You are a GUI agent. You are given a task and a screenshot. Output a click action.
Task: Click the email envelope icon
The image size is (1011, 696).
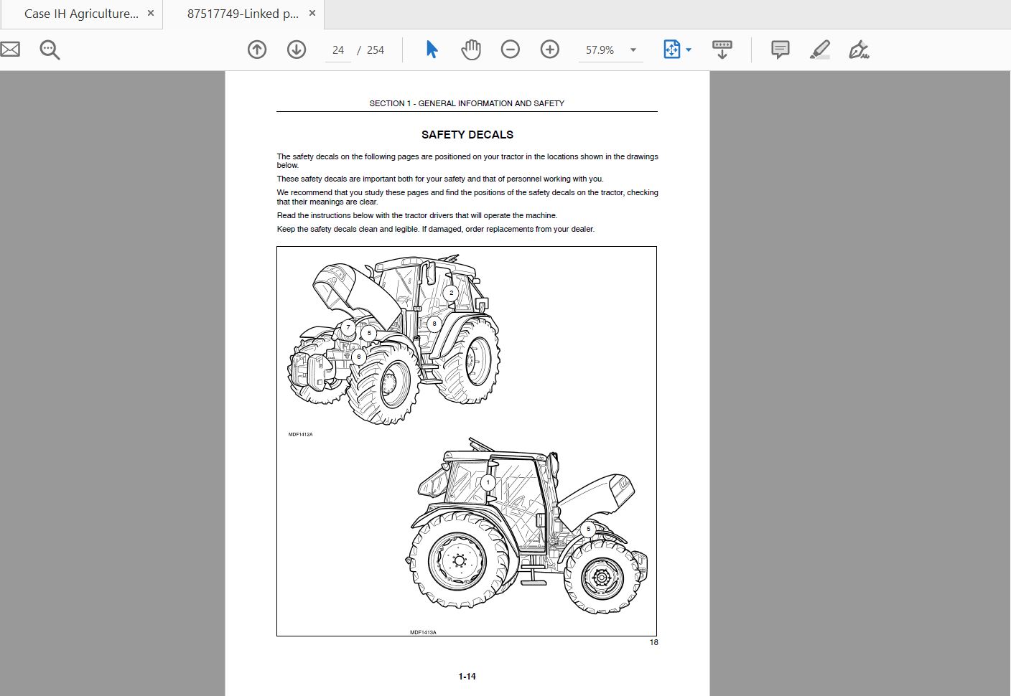pos(9,50)
